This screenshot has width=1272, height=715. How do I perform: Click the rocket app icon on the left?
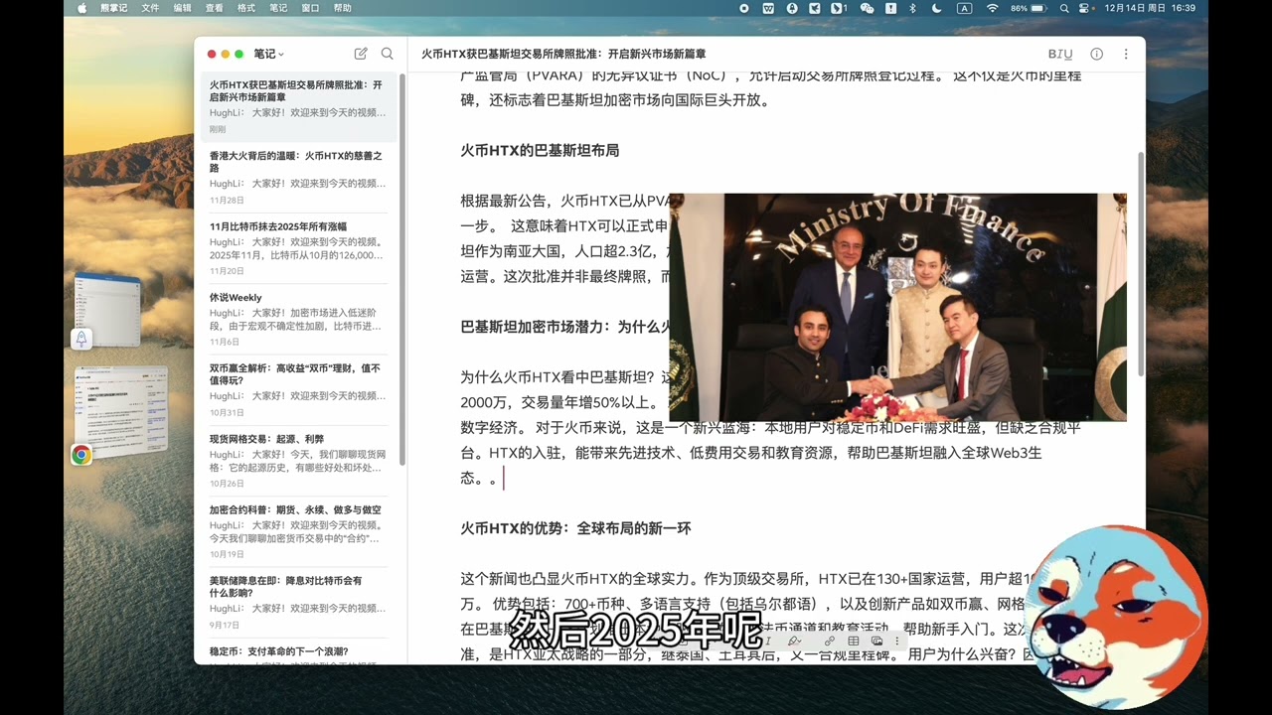(x=81, y=339)
